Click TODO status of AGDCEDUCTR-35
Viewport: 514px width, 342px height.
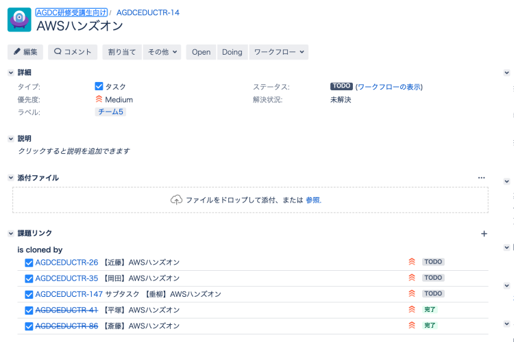(433, 278)
